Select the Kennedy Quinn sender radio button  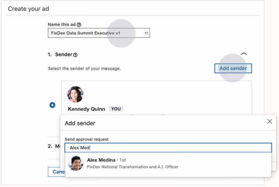52,105
